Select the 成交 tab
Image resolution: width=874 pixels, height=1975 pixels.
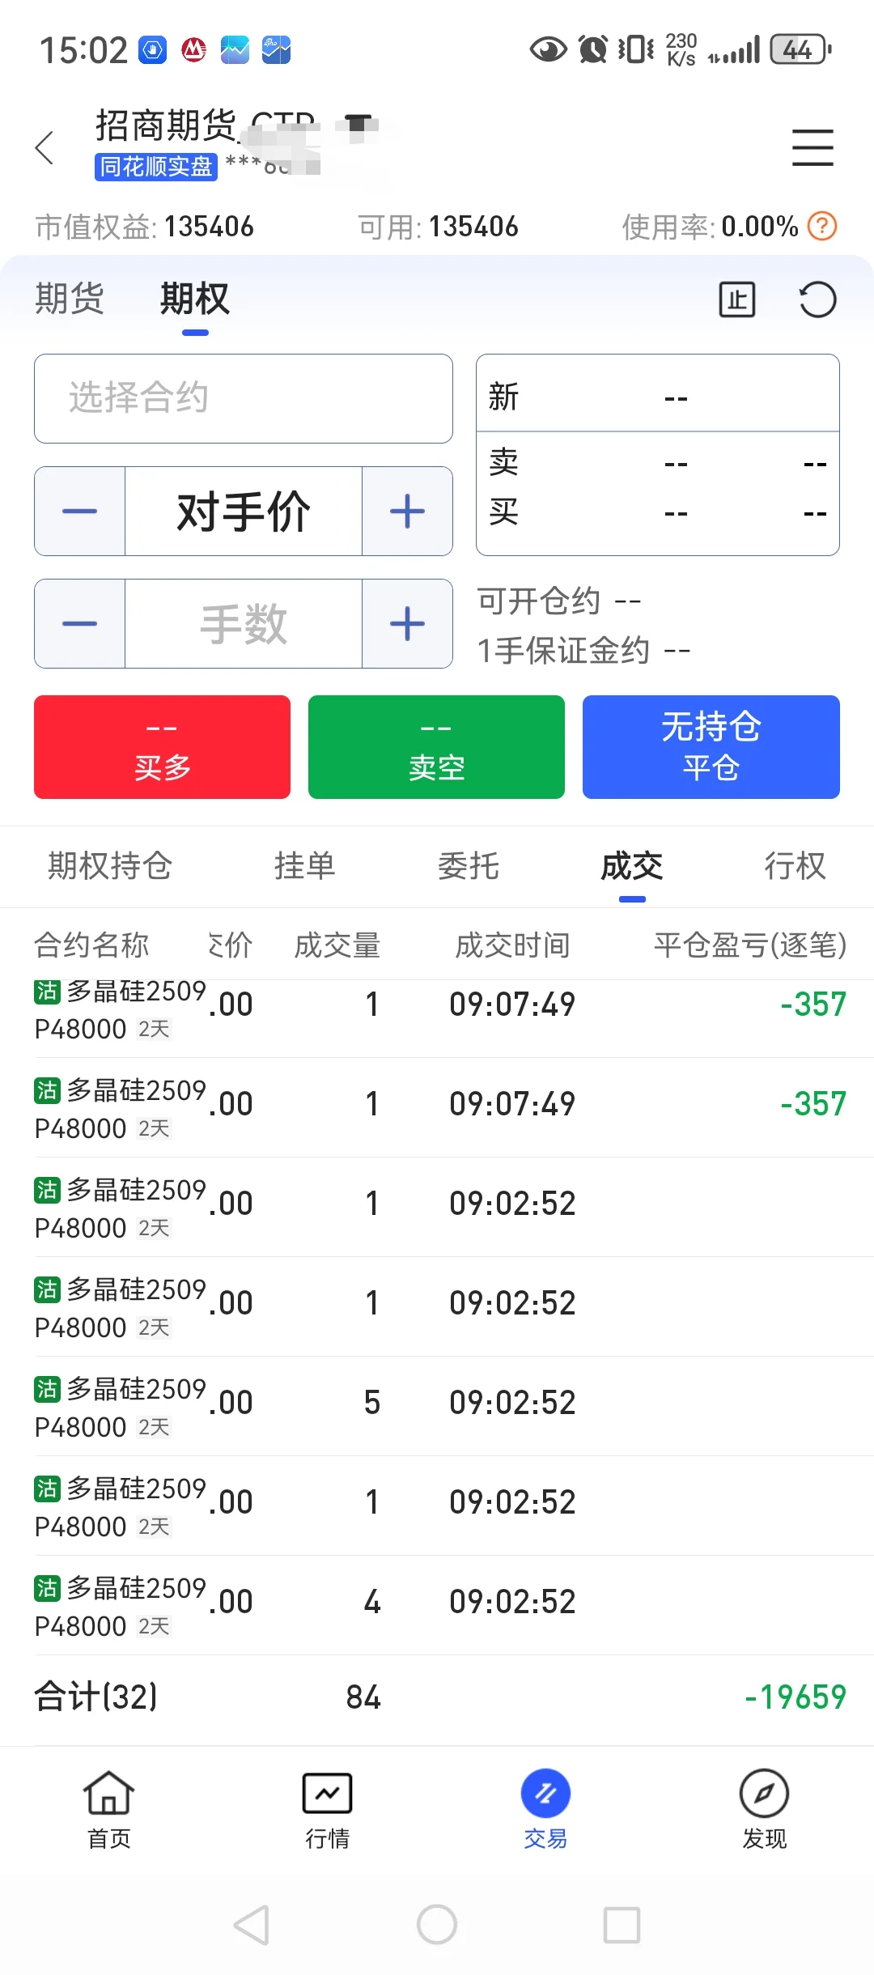coord(632,866)
